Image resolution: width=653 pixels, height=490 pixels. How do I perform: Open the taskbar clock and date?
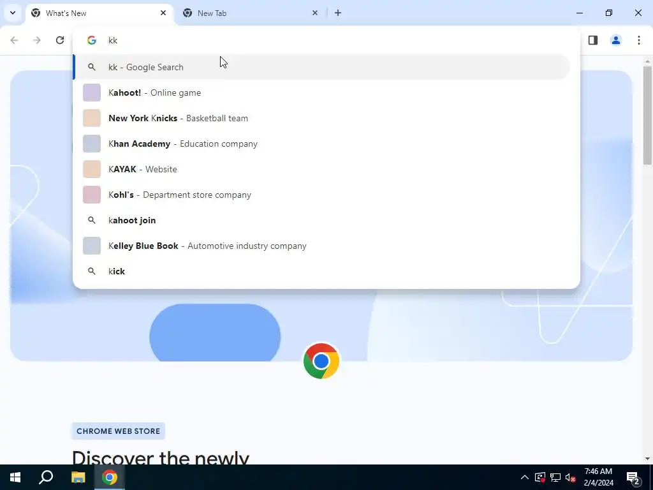pyautogui.click(x=598, y=477)
